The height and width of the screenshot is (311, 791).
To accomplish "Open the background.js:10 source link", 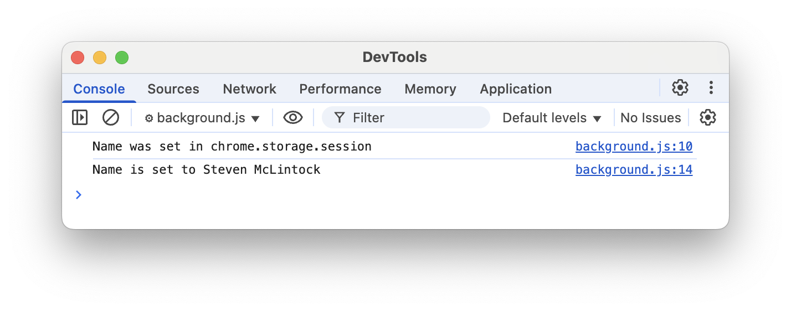I will tap(634, 147).
